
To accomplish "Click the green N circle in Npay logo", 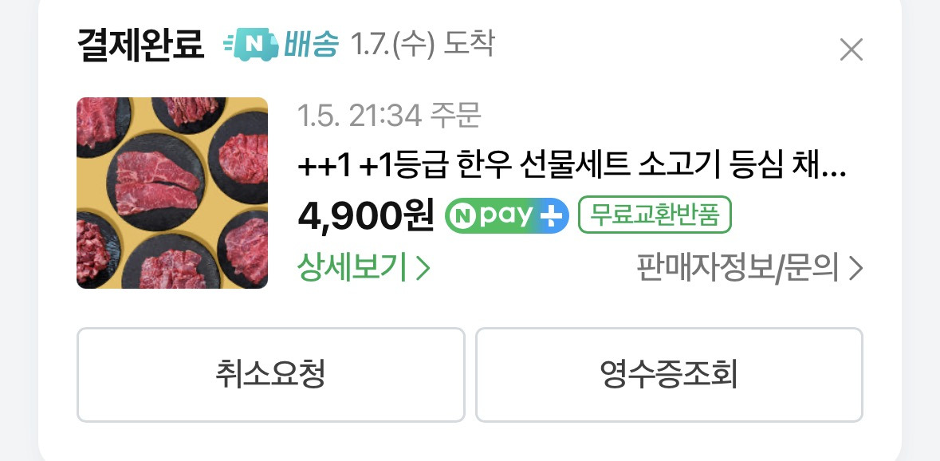I will tap(464, 216).
